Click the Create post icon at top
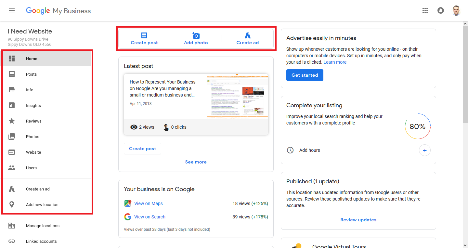The image size is (468, 248). pos(144,35)
